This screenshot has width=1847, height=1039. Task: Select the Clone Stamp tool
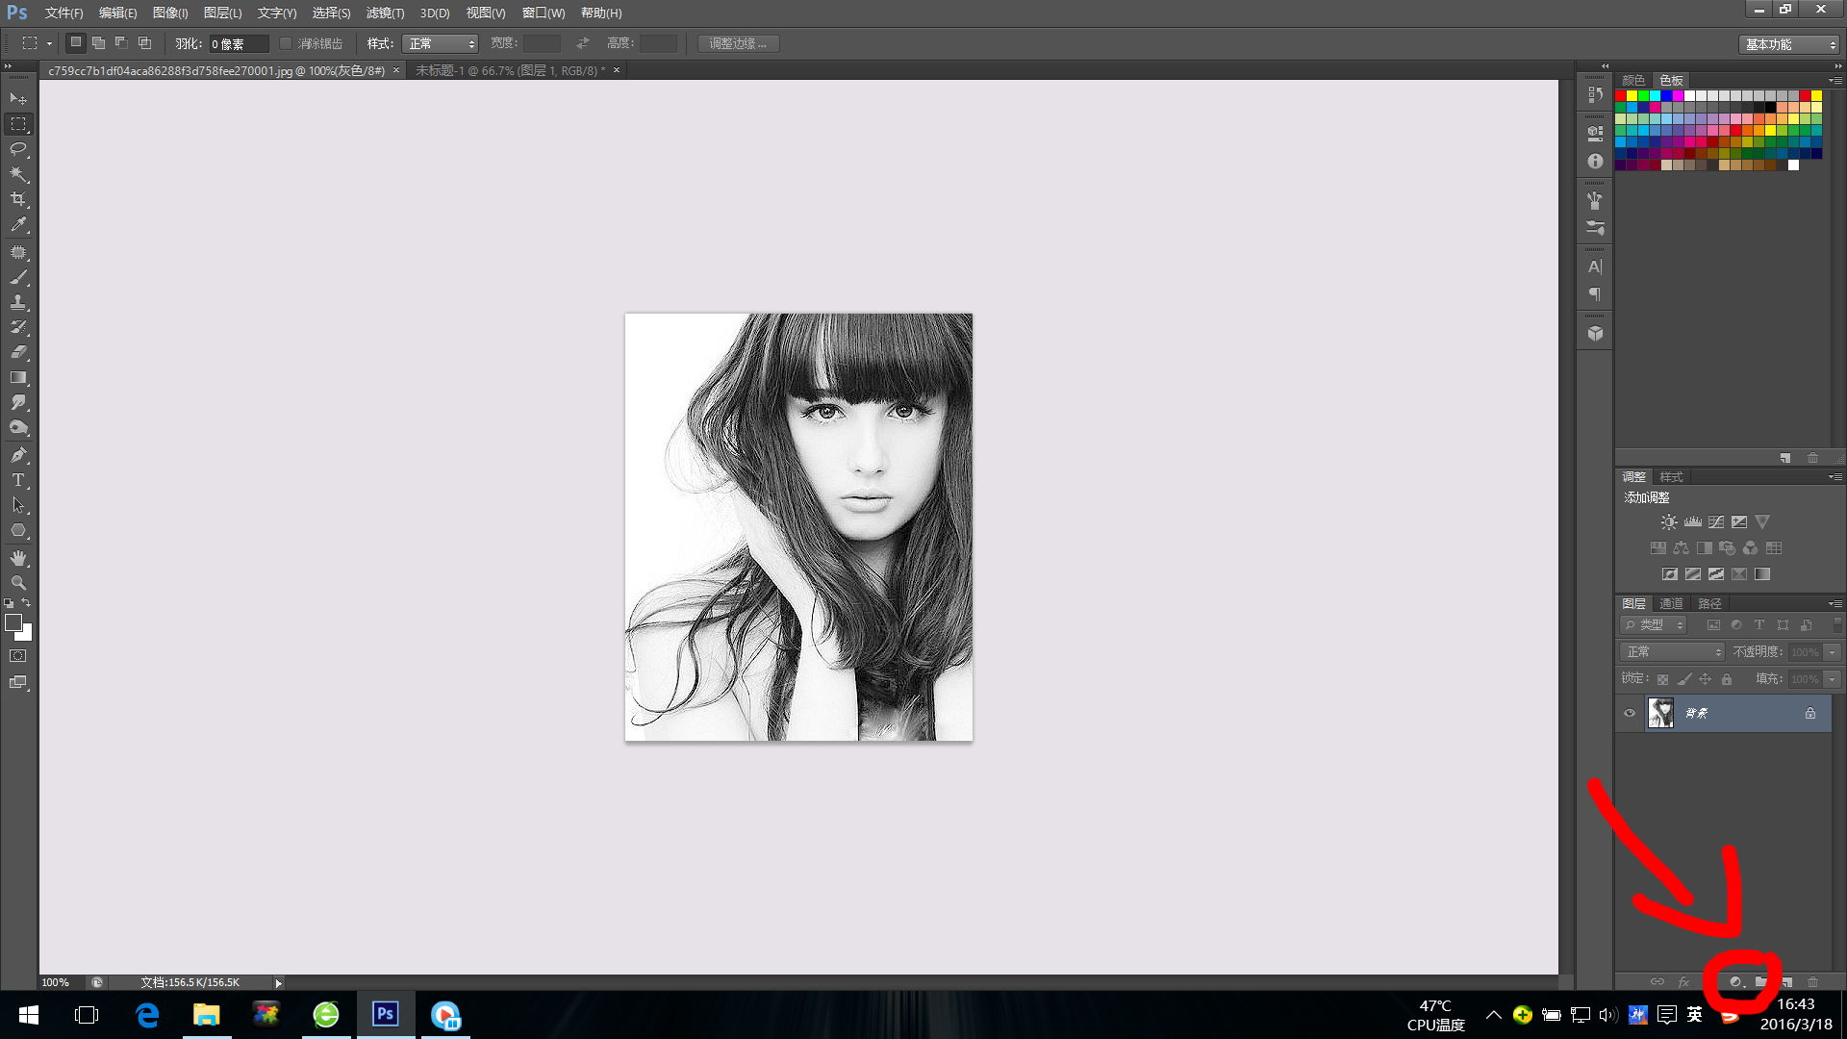(18, 302)
